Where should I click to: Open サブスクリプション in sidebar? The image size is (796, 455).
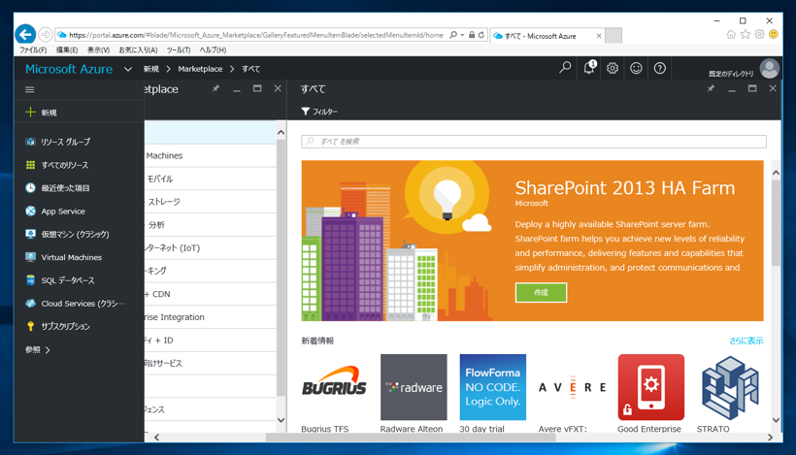click(58, 326)
